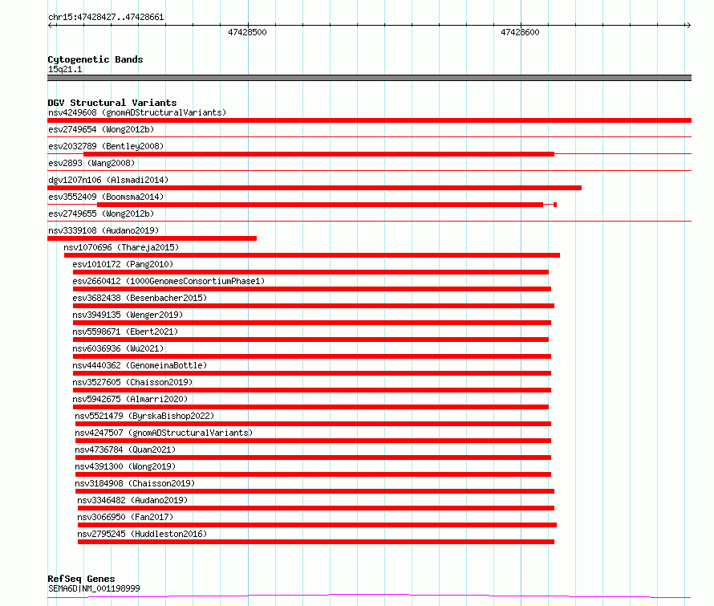Click the red bar of dgv1207n106 (Alsmadi2014)

pos(314,188)
